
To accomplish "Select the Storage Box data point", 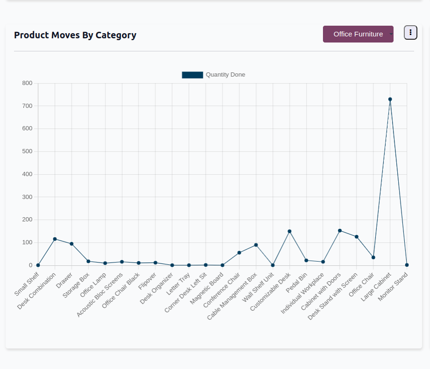I will pos(88,261).
